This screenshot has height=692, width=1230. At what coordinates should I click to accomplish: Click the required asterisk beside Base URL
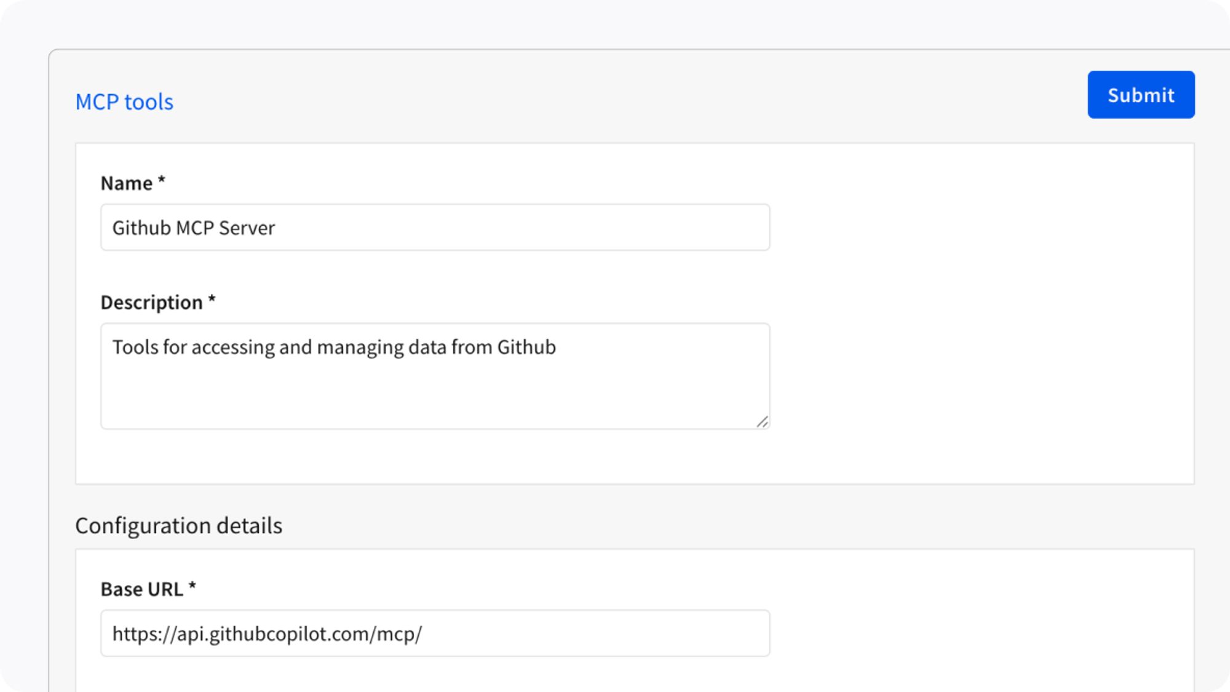point(192,586)
